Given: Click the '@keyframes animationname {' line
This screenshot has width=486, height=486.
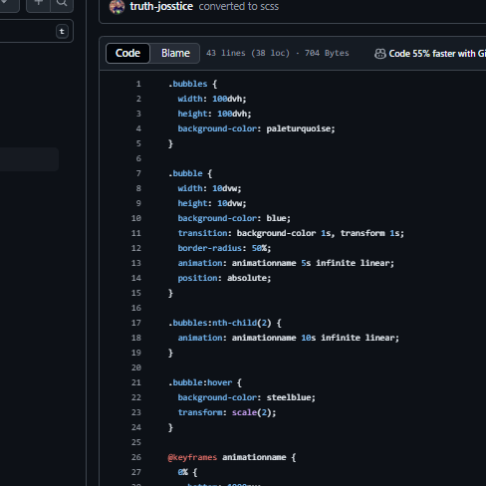Looking at the screenshot, I should 232,457.
